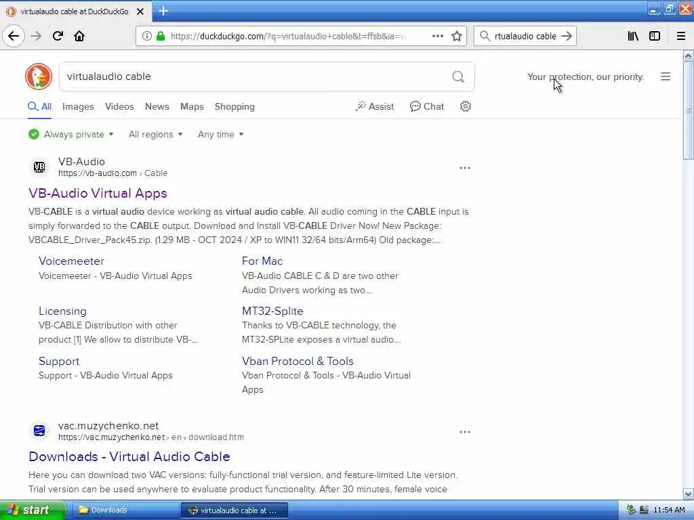The width and height of the screenshot is (694, 520).
Task: Click the green padlock security icon
Action: 160,36
